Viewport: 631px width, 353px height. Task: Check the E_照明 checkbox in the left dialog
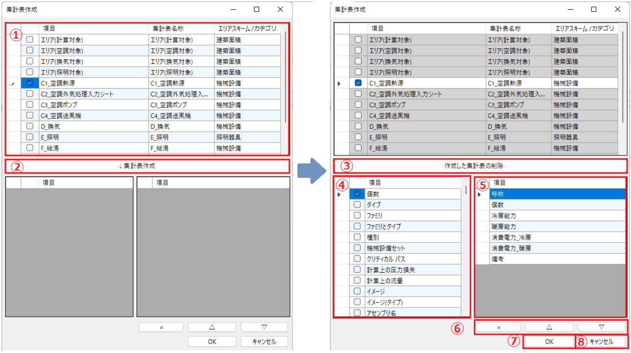30,137
